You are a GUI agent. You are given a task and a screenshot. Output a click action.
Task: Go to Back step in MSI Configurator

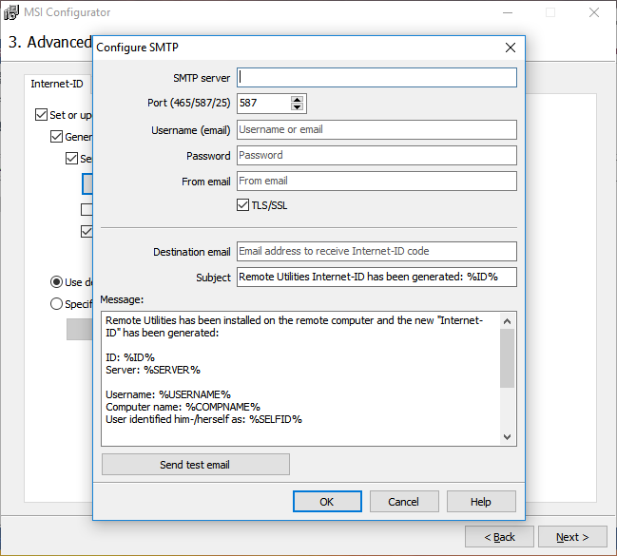(499, 537)
